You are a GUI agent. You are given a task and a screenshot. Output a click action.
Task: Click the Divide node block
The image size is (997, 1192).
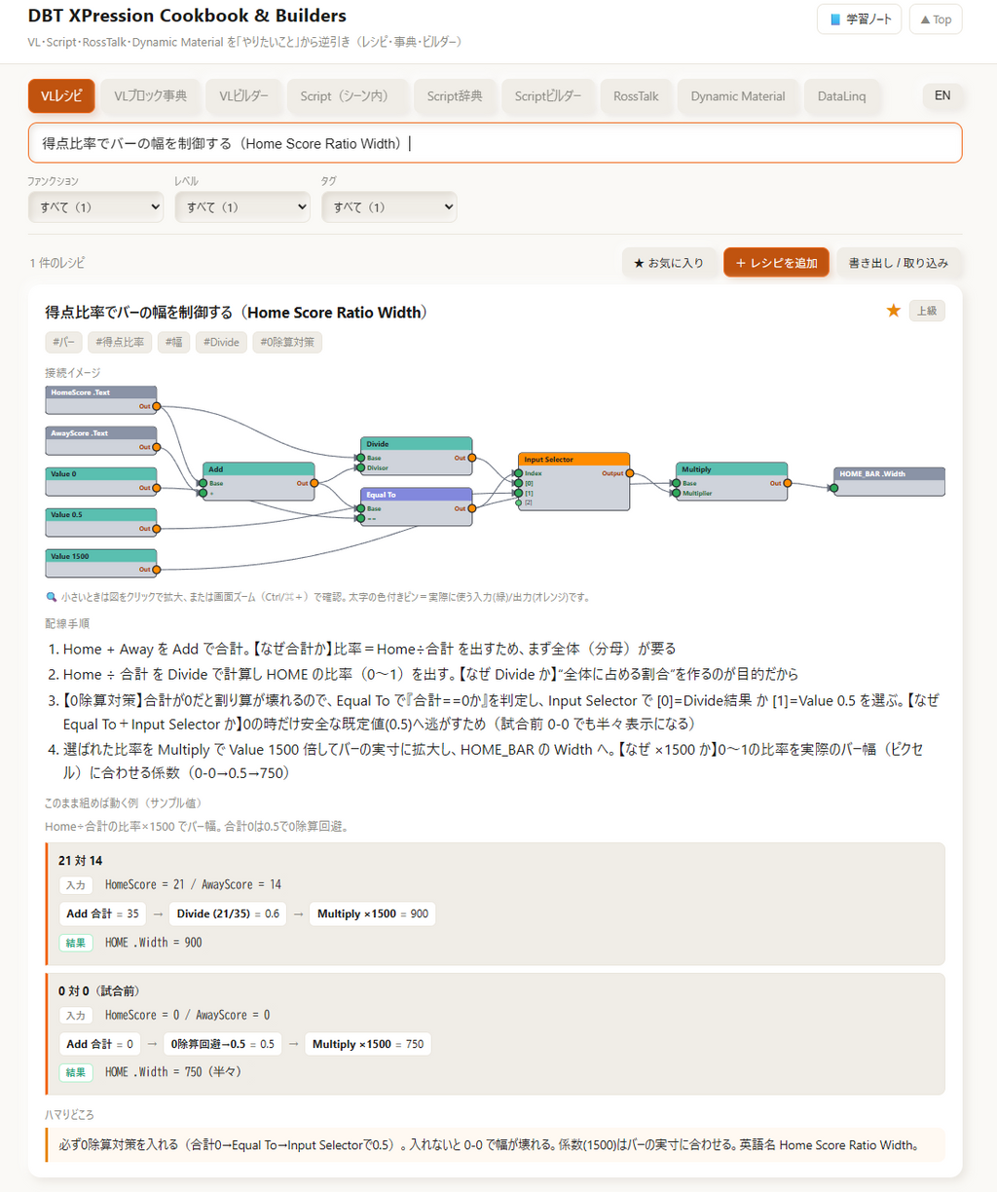point(417,456)
